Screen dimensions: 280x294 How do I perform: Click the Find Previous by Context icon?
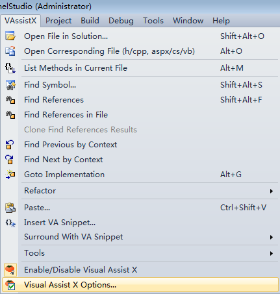[x=10, y=145]
